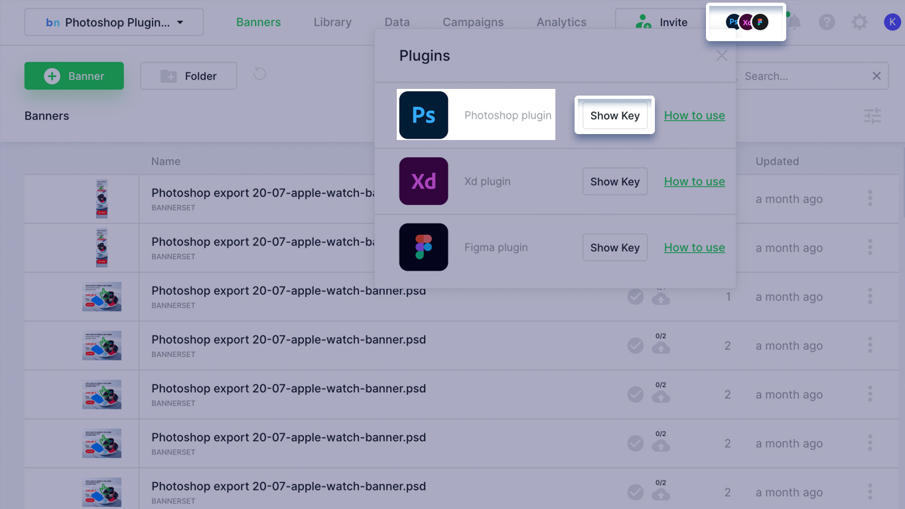
Task: Open the filter sliders icon
Action: coord(872,116)
